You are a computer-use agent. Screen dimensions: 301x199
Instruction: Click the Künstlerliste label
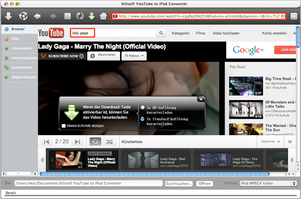132,142
